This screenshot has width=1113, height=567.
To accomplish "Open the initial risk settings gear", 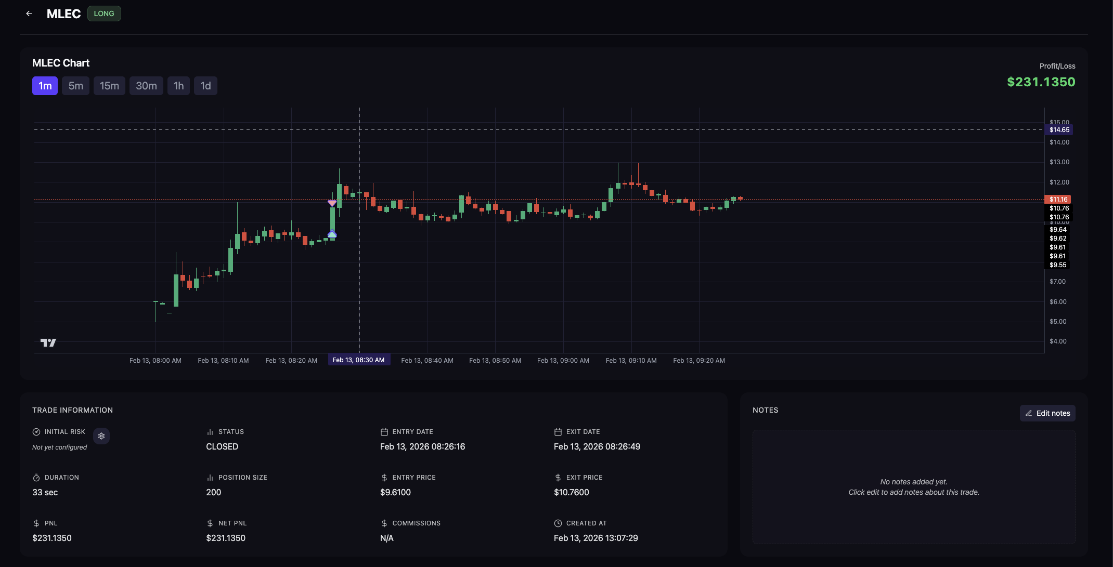I will coord(101,436).
